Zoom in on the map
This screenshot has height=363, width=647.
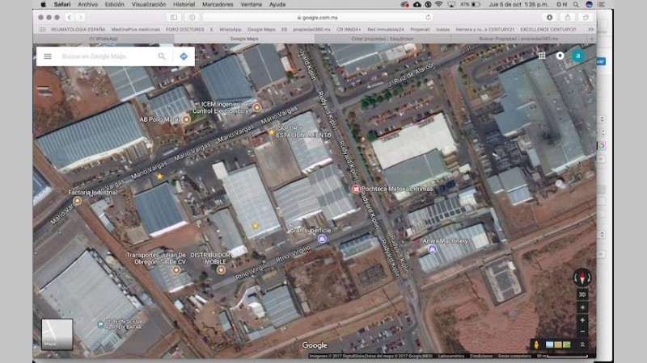[582, 320]
